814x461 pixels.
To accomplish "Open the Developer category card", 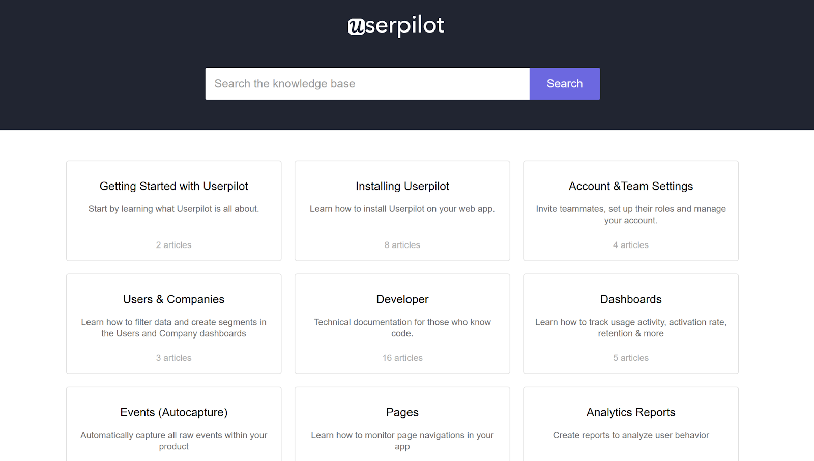I will (x=402, y=324).
